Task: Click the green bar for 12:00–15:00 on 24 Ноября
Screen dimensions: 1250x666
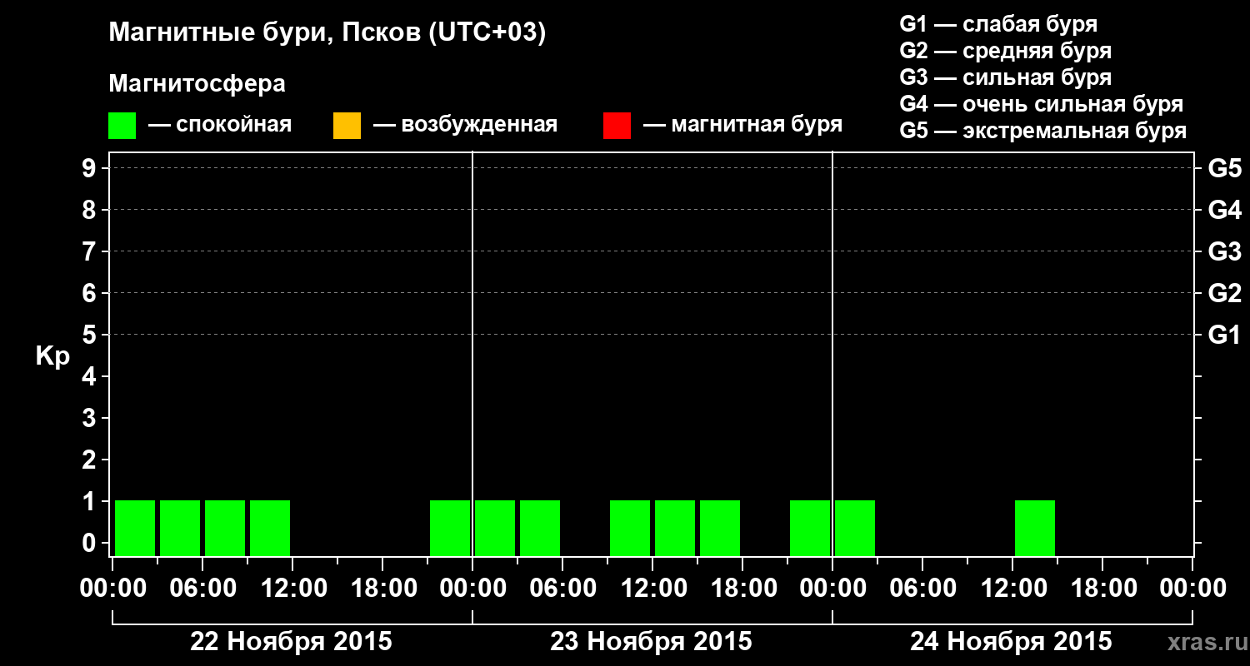Action: [x=1035, y=528]
